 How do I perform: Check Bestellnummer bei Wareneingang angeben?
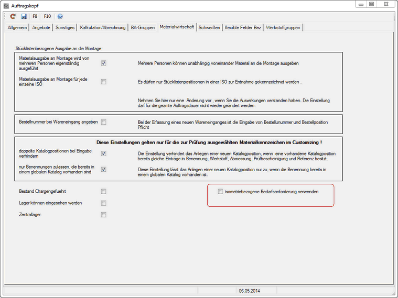104,122
